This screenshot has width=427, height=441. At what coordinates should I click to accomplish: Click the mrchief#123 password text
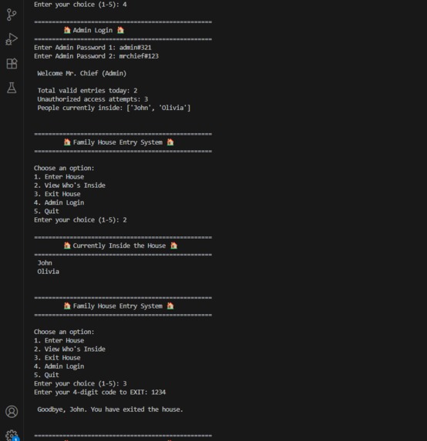click(x=139, y=56)
